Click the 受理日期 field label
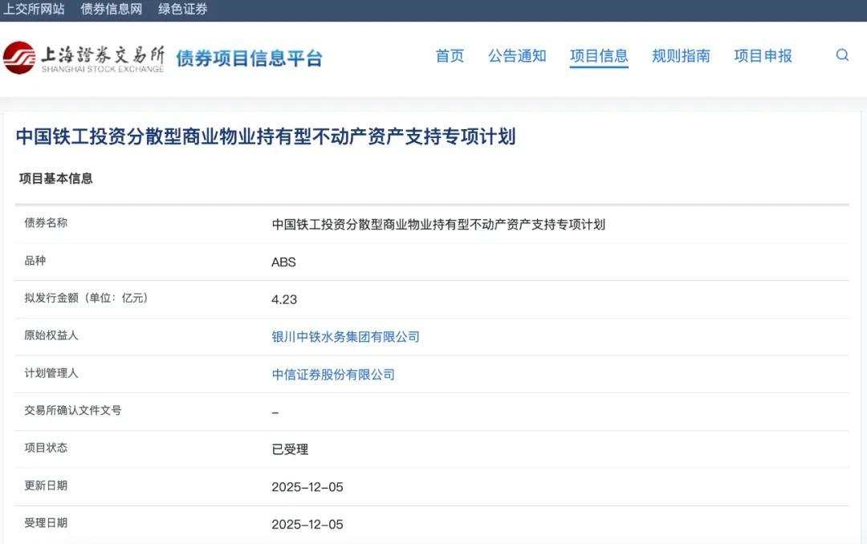 click(x=46, y=522)
